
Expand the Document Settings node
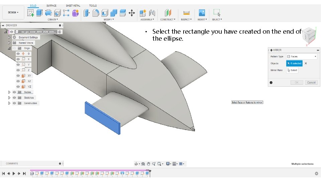pyautogui.click(x=9, y=37)
